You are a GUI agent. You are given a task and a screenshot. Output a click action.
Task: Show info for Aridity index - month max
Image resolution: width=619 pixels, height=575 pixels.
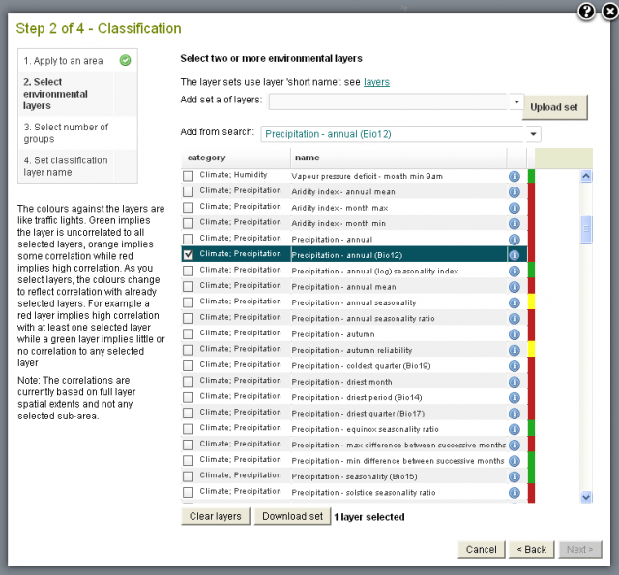coord(514,208)
